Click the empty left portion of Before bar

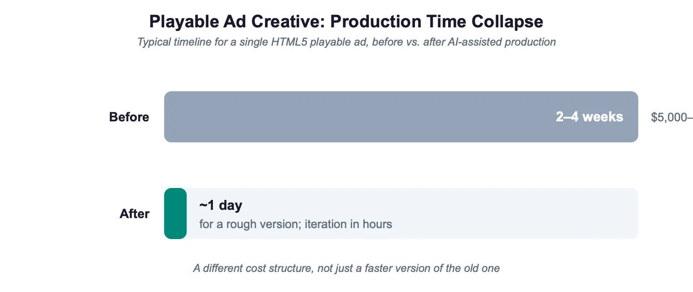tap(356, 117)
